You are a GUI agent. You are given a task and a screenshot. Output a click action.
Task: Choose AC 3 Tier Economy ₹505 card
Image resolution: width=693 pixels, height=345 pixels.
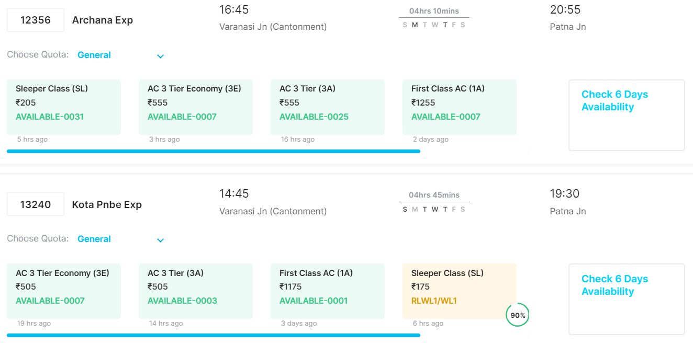64,291
